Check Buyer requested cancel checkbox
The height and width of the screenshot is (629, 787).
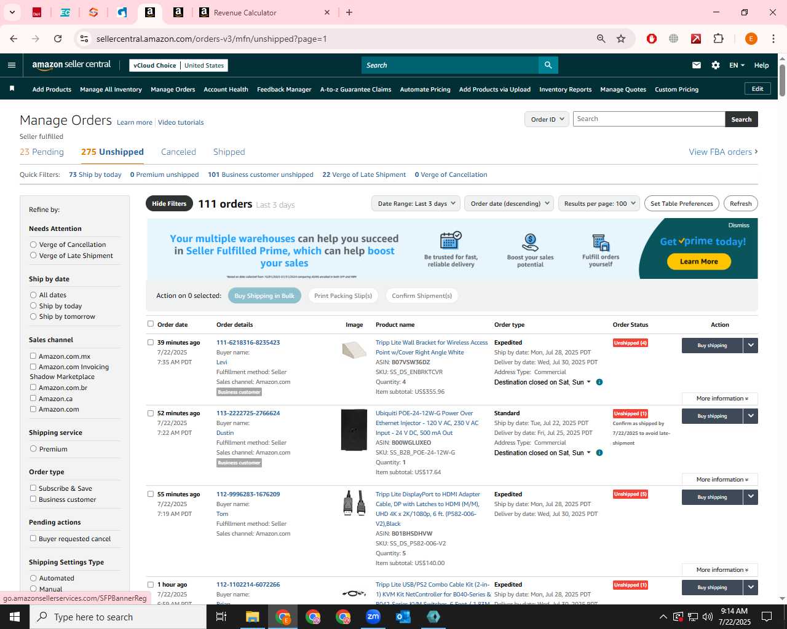click(x=33, y=538)
